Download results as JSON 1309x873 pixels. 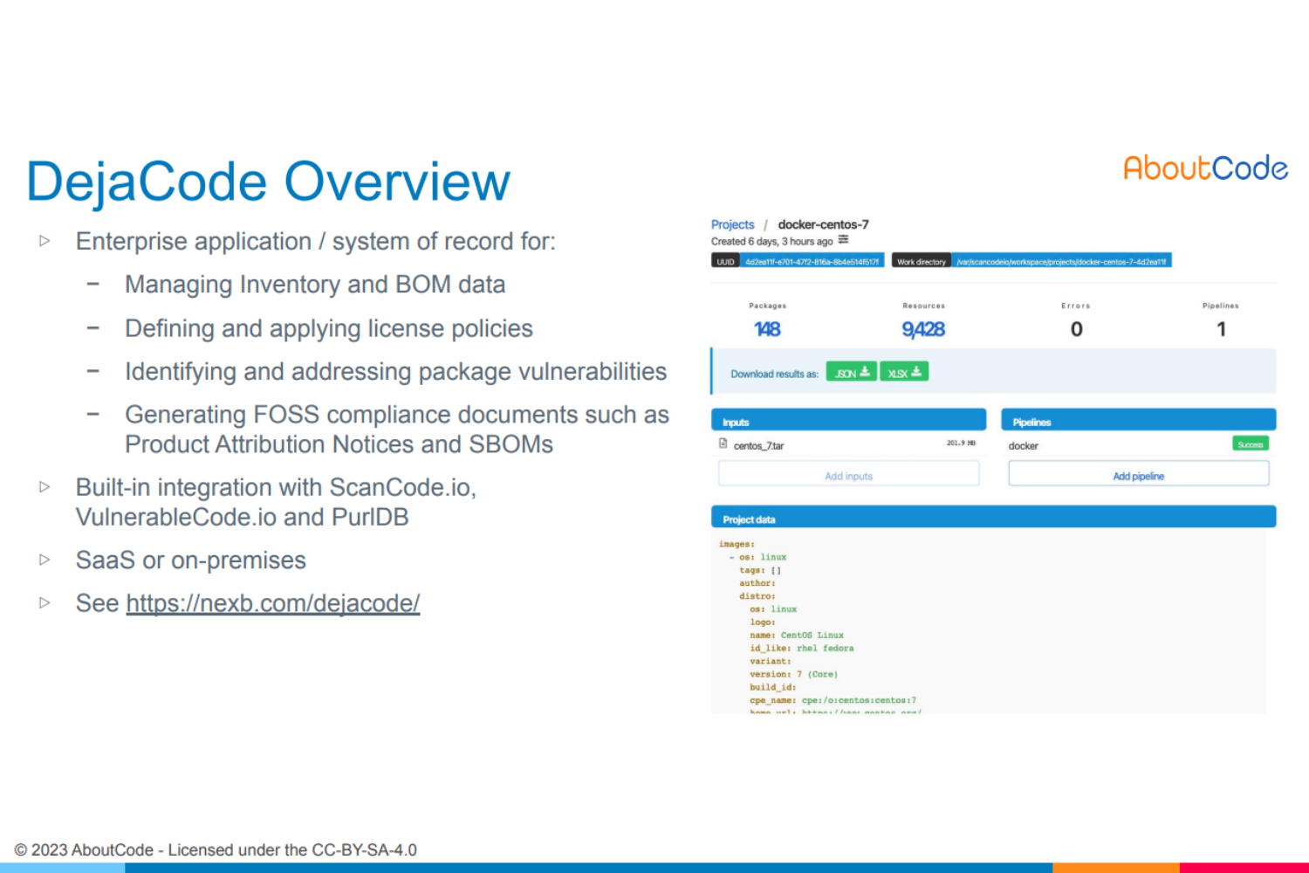[851, 372]
